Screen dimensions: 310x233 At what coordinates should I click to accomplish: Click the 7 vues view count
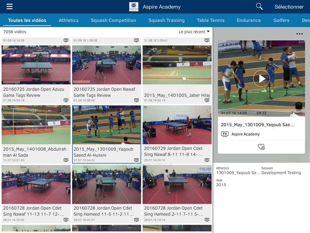point(296,113)
